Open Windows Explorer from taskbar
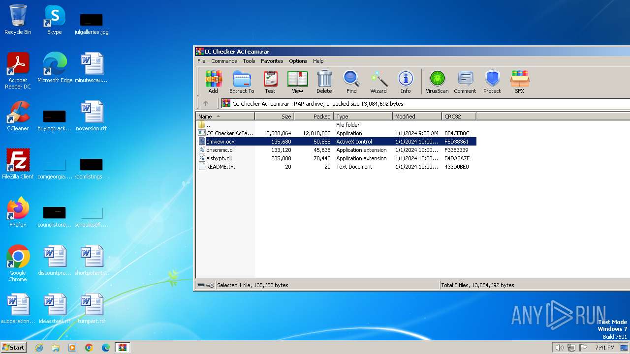Screen dimensions: 630x354 [x=56, y=348]
